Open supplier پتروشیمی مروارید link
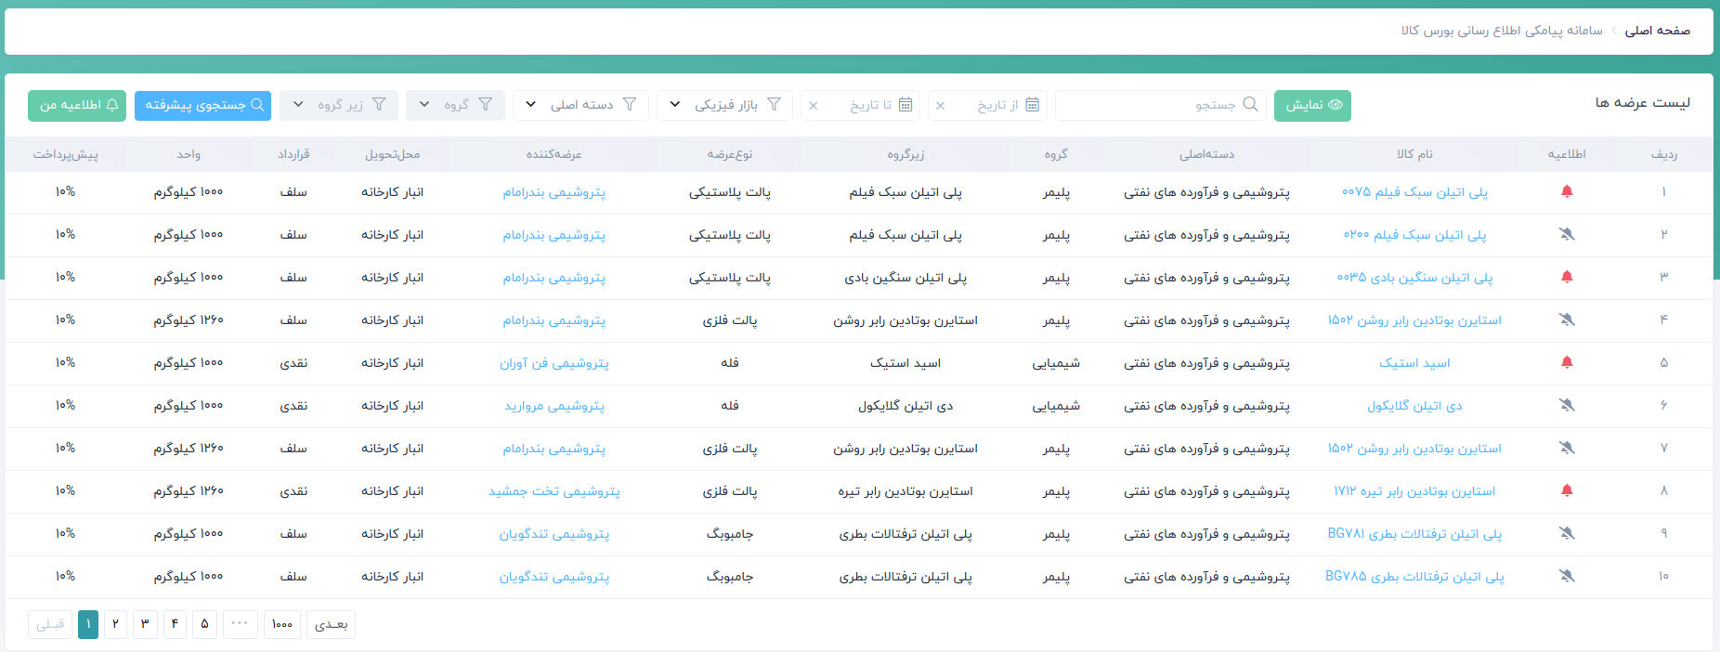This screenshot has width=1720, height=652. [x=554, y=406]
